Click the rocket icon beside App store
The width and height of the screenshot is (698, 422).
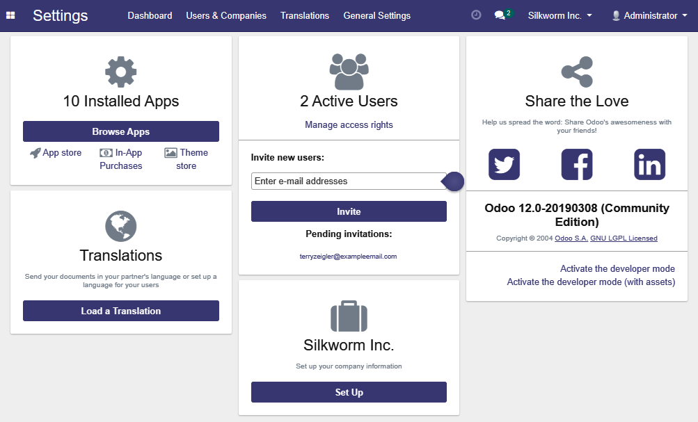pos(35,153)
